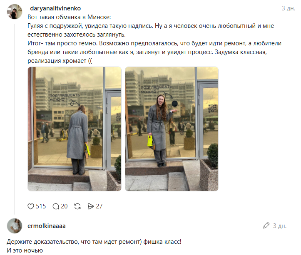The height and width of the screenshot is (255, 301).
Task: Click the reply text 'Держите доказательство'
Action: coord(94,242)
